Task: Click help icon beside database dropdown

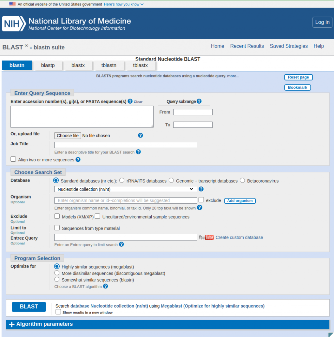Action: tap(201, 189)
